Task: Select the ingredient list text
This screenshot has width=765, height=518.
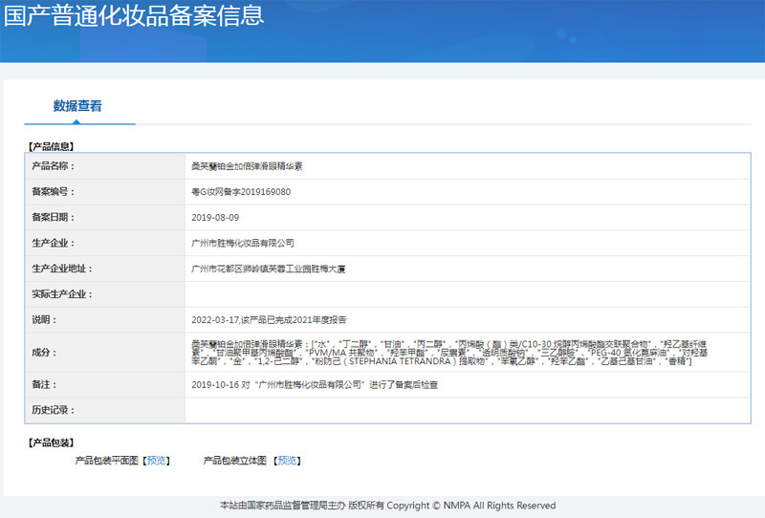Action: coord(449,353)
